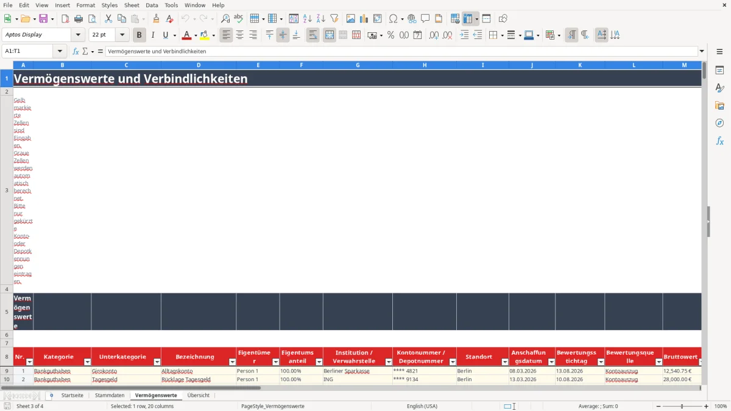
Task: Open filter dropdown on Bezeichnung column
Action: click(x=231, y=362)
